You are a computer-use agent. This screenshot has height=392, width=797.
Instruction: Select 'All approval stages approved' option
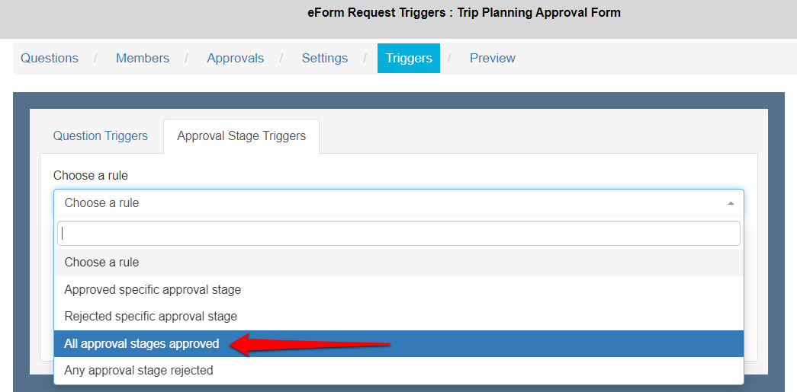click(x=142, y=343)
